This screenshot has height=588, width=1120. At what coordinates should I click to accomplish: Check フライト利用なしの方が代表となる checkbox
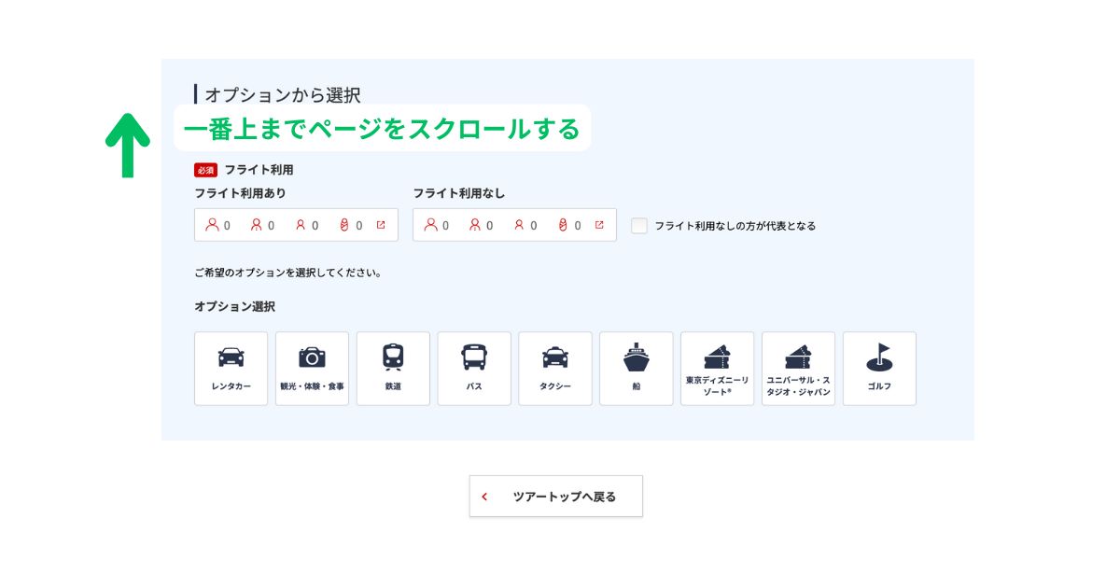(639, 226)
